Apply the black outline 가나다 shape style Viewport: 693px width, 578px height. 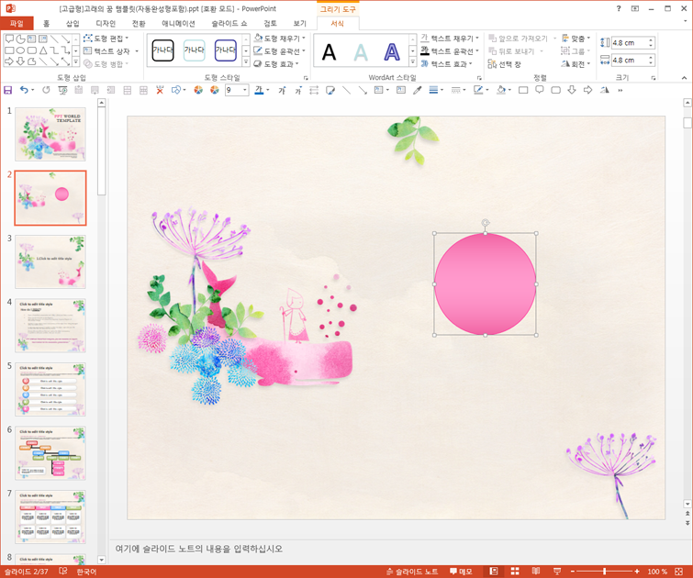162,50
